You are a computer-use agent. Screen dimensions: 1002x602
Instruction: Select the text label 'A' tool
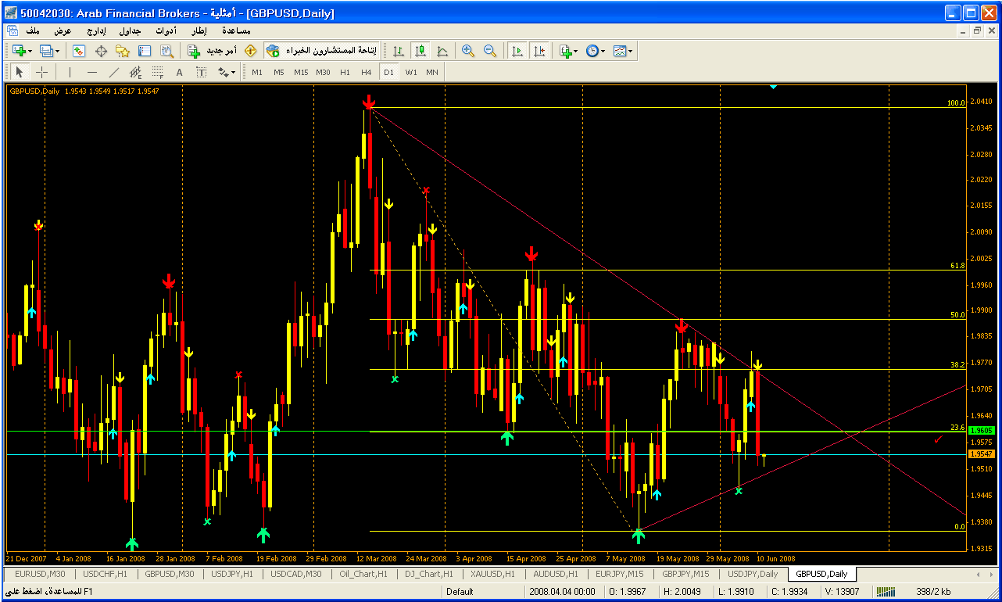tap(179, 72)
